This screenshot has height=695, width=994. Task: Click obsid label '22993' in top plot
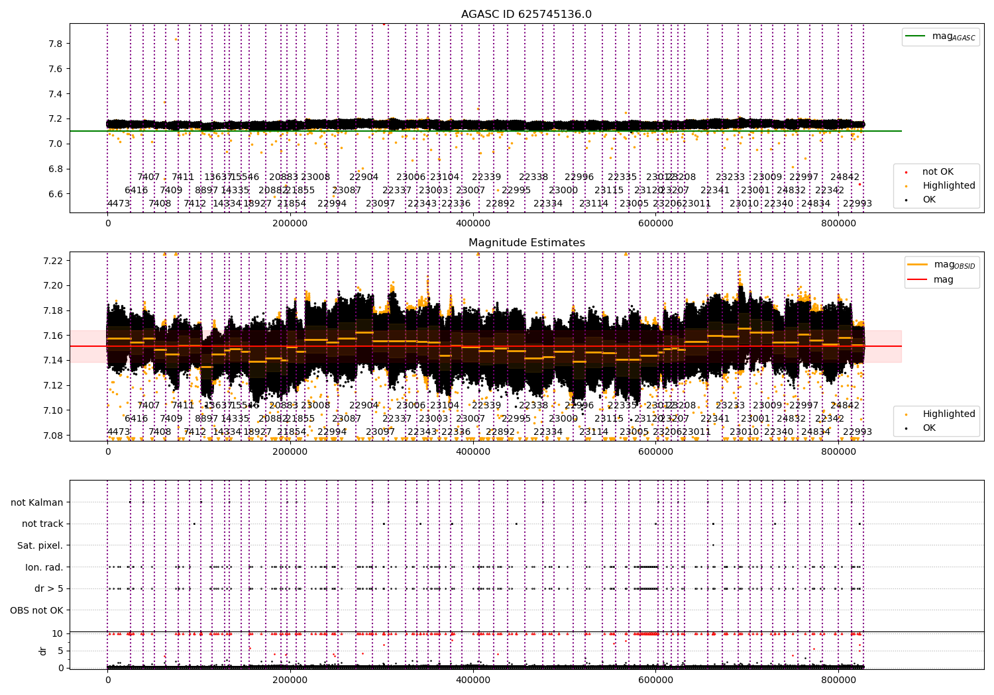click(x=857, y=204)
